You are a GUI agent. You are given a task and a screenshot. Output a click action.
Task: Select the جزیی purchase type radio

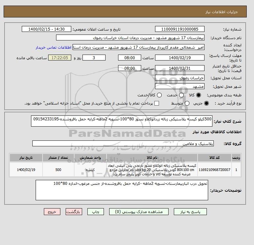[x=206, y=103]
